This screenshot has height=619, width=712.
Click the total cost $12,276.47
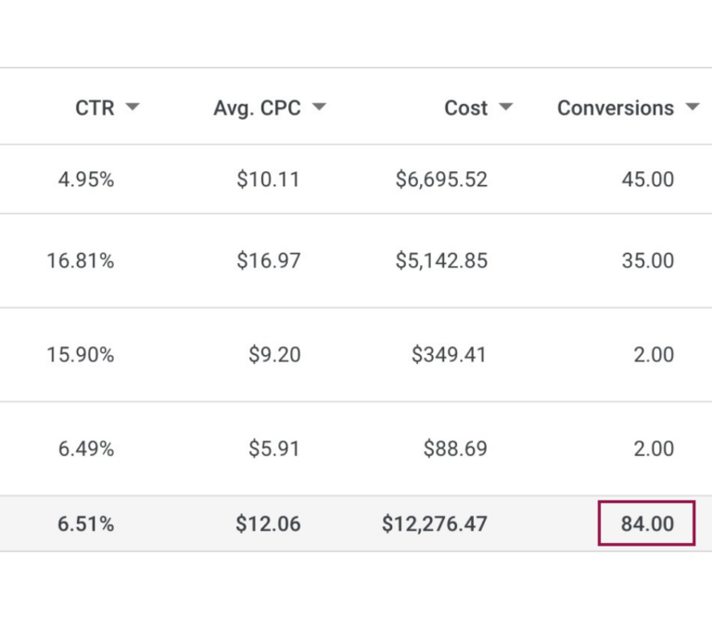pyautogui.click(x=434, y=524)
